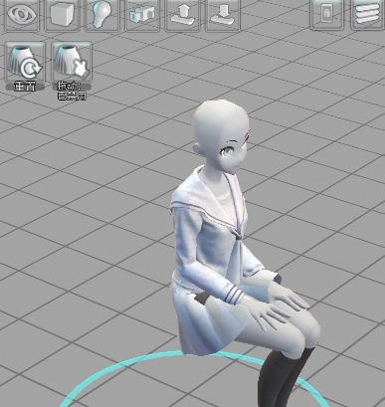Image resolution: width=385 pixels, height=407 pixels.
Task: Click the skirt reset icon
Action: pos(25,62)
